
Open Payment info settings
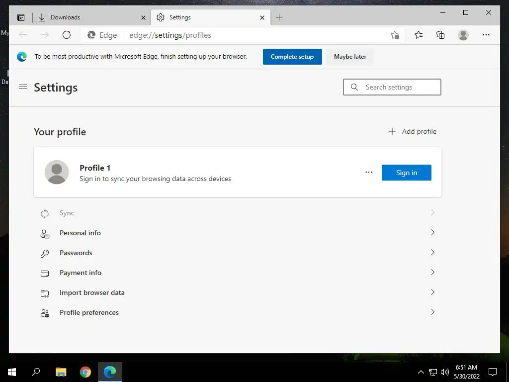pyautogui.click(x=237, y=273)
